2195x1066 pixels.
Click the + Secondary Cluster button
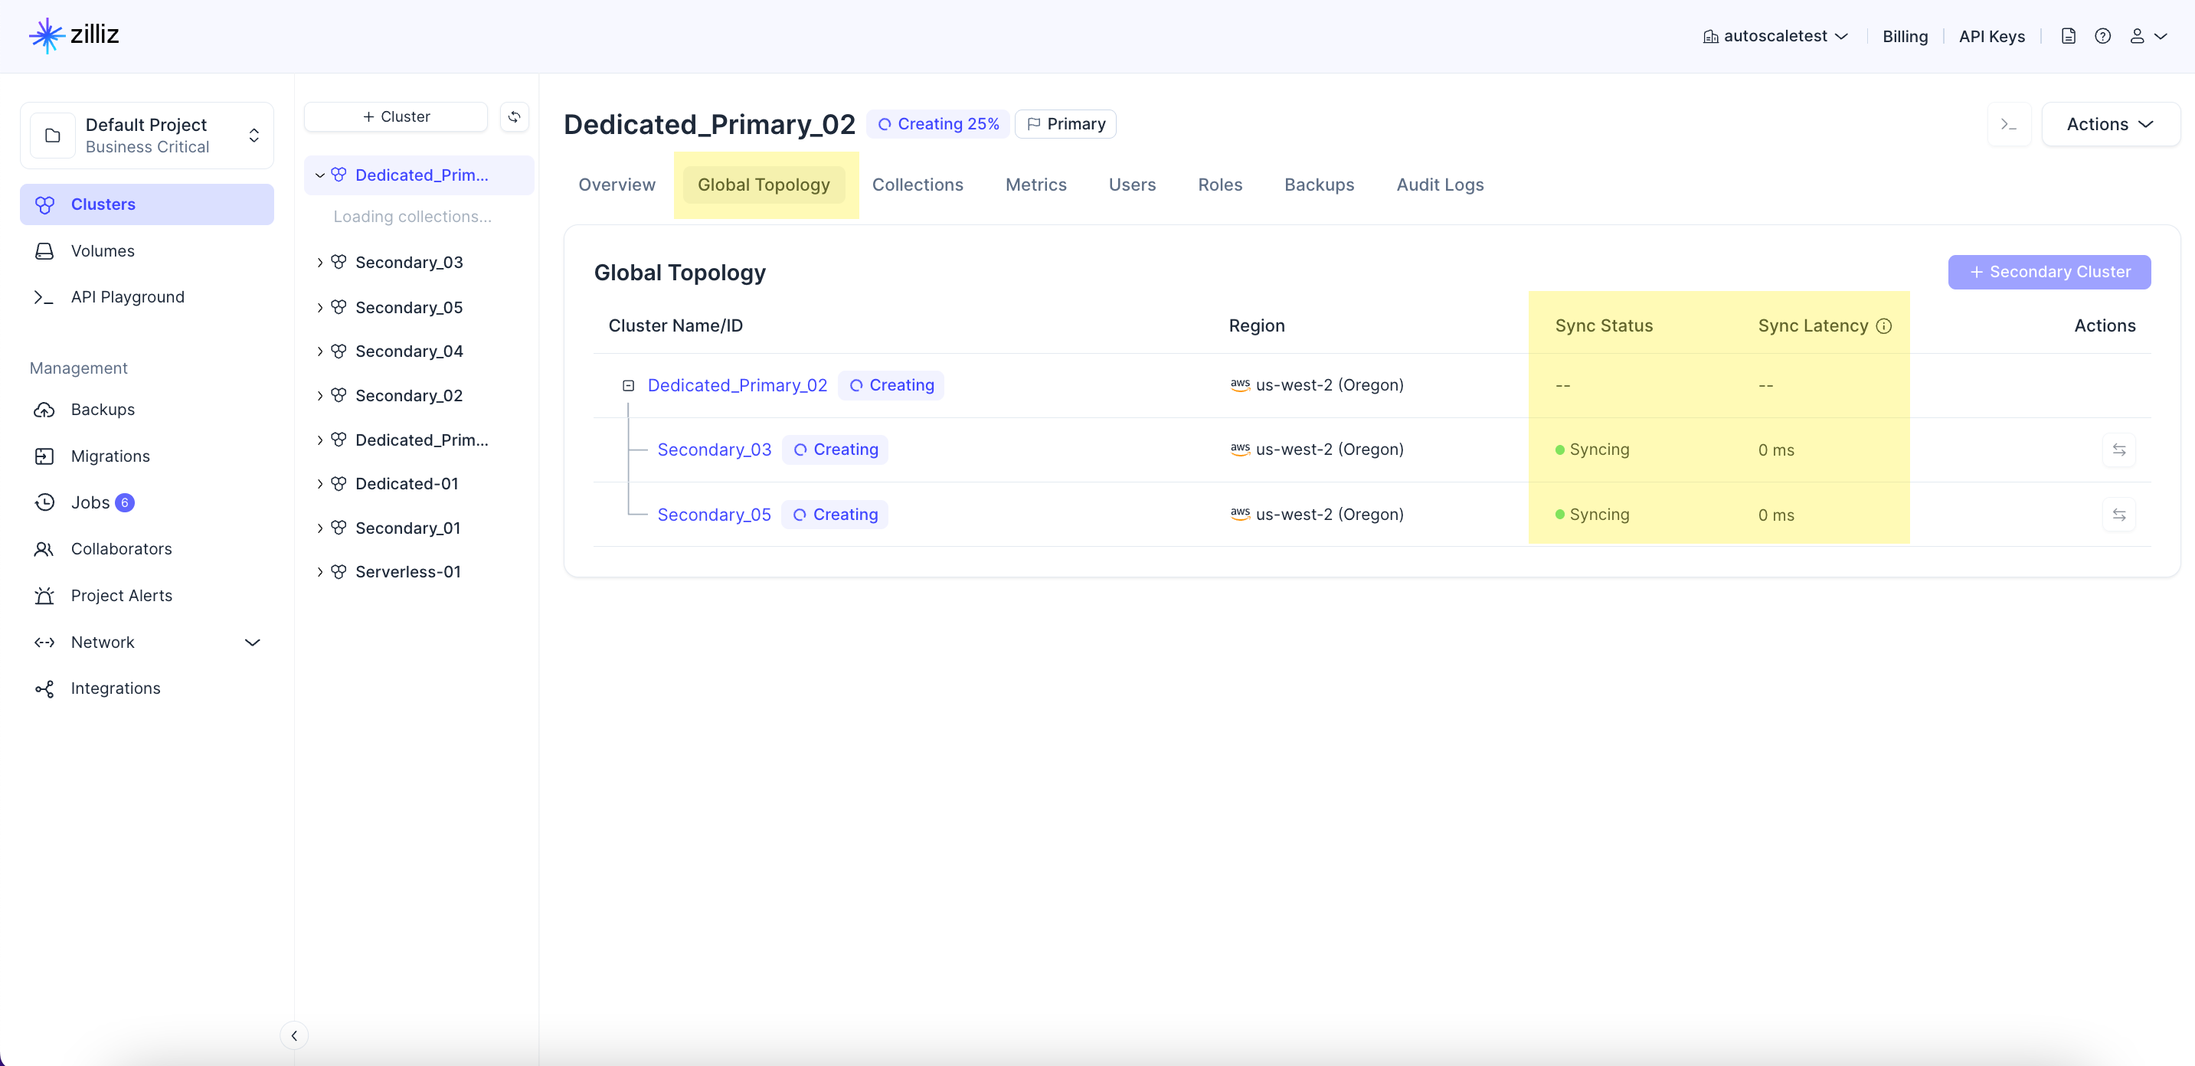(2049, 272)
